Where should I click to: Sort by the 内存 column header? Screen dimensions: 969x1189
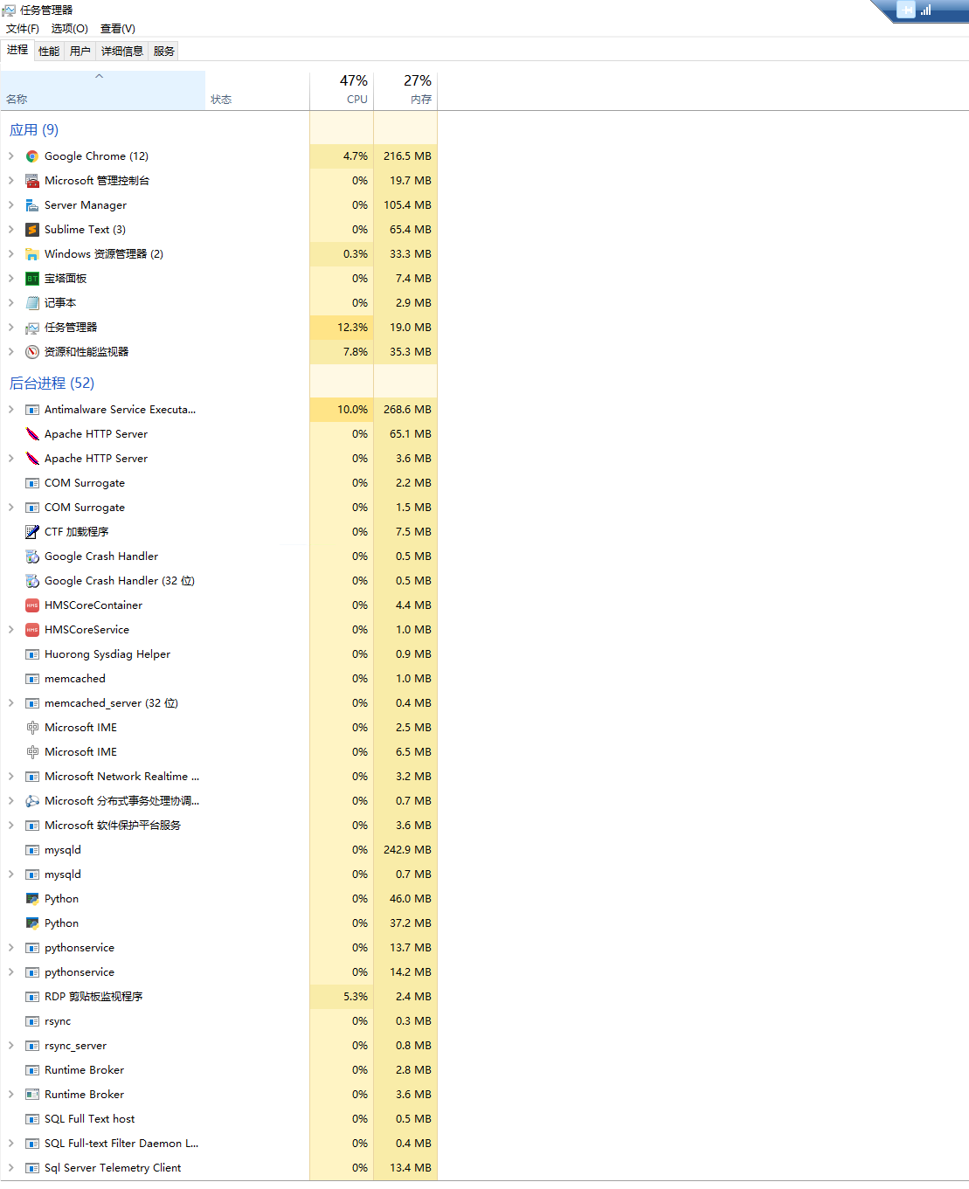tap(405, 90)
